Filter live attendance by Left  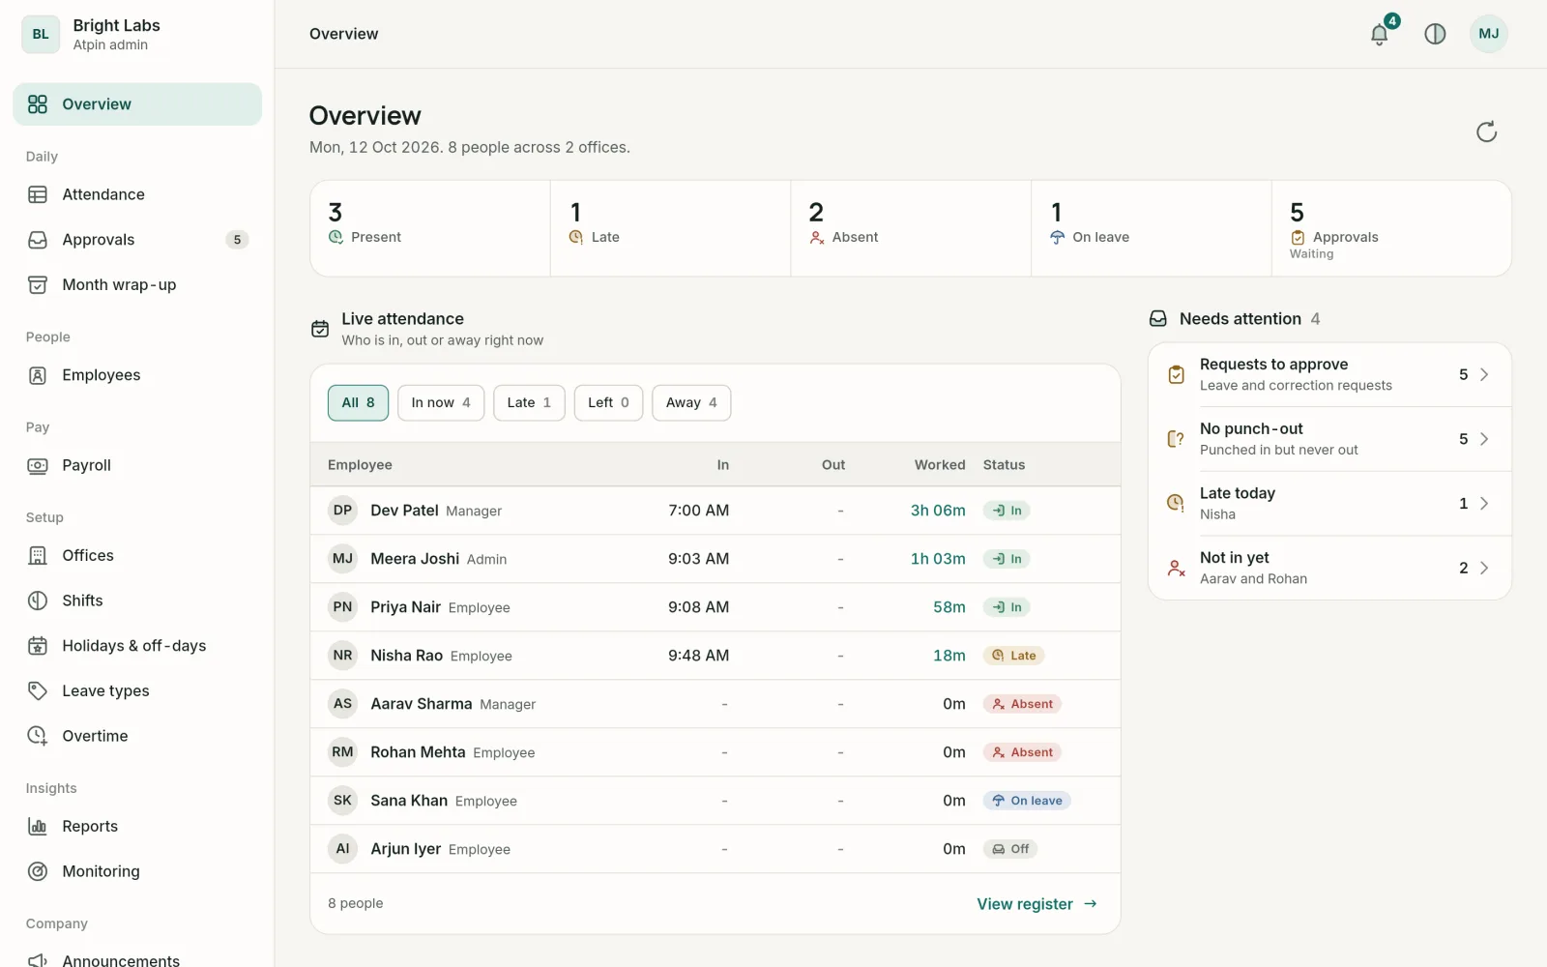point(608,402)
